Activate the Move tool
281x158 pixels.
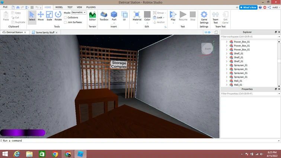41,16
